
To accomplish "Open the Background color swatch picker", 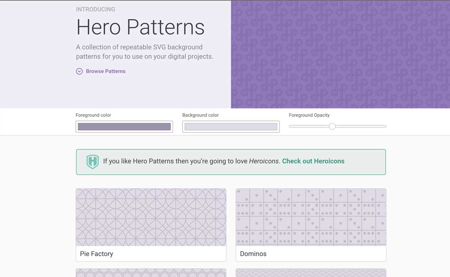I will click(x=231, y=126).
